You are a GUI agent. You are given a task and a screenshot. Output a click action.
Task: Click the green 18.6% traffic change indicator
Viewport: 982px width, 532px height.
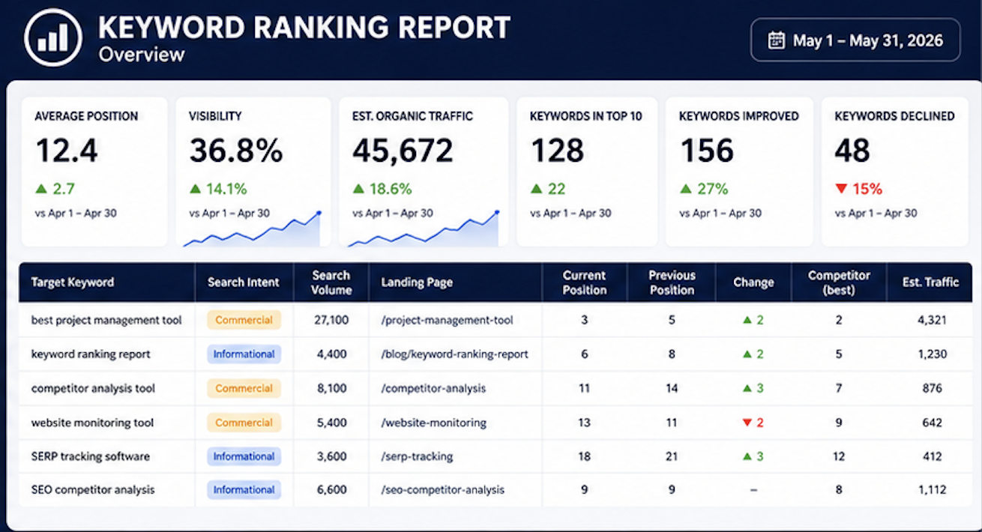pyautogui.click(x=382, y=189)
